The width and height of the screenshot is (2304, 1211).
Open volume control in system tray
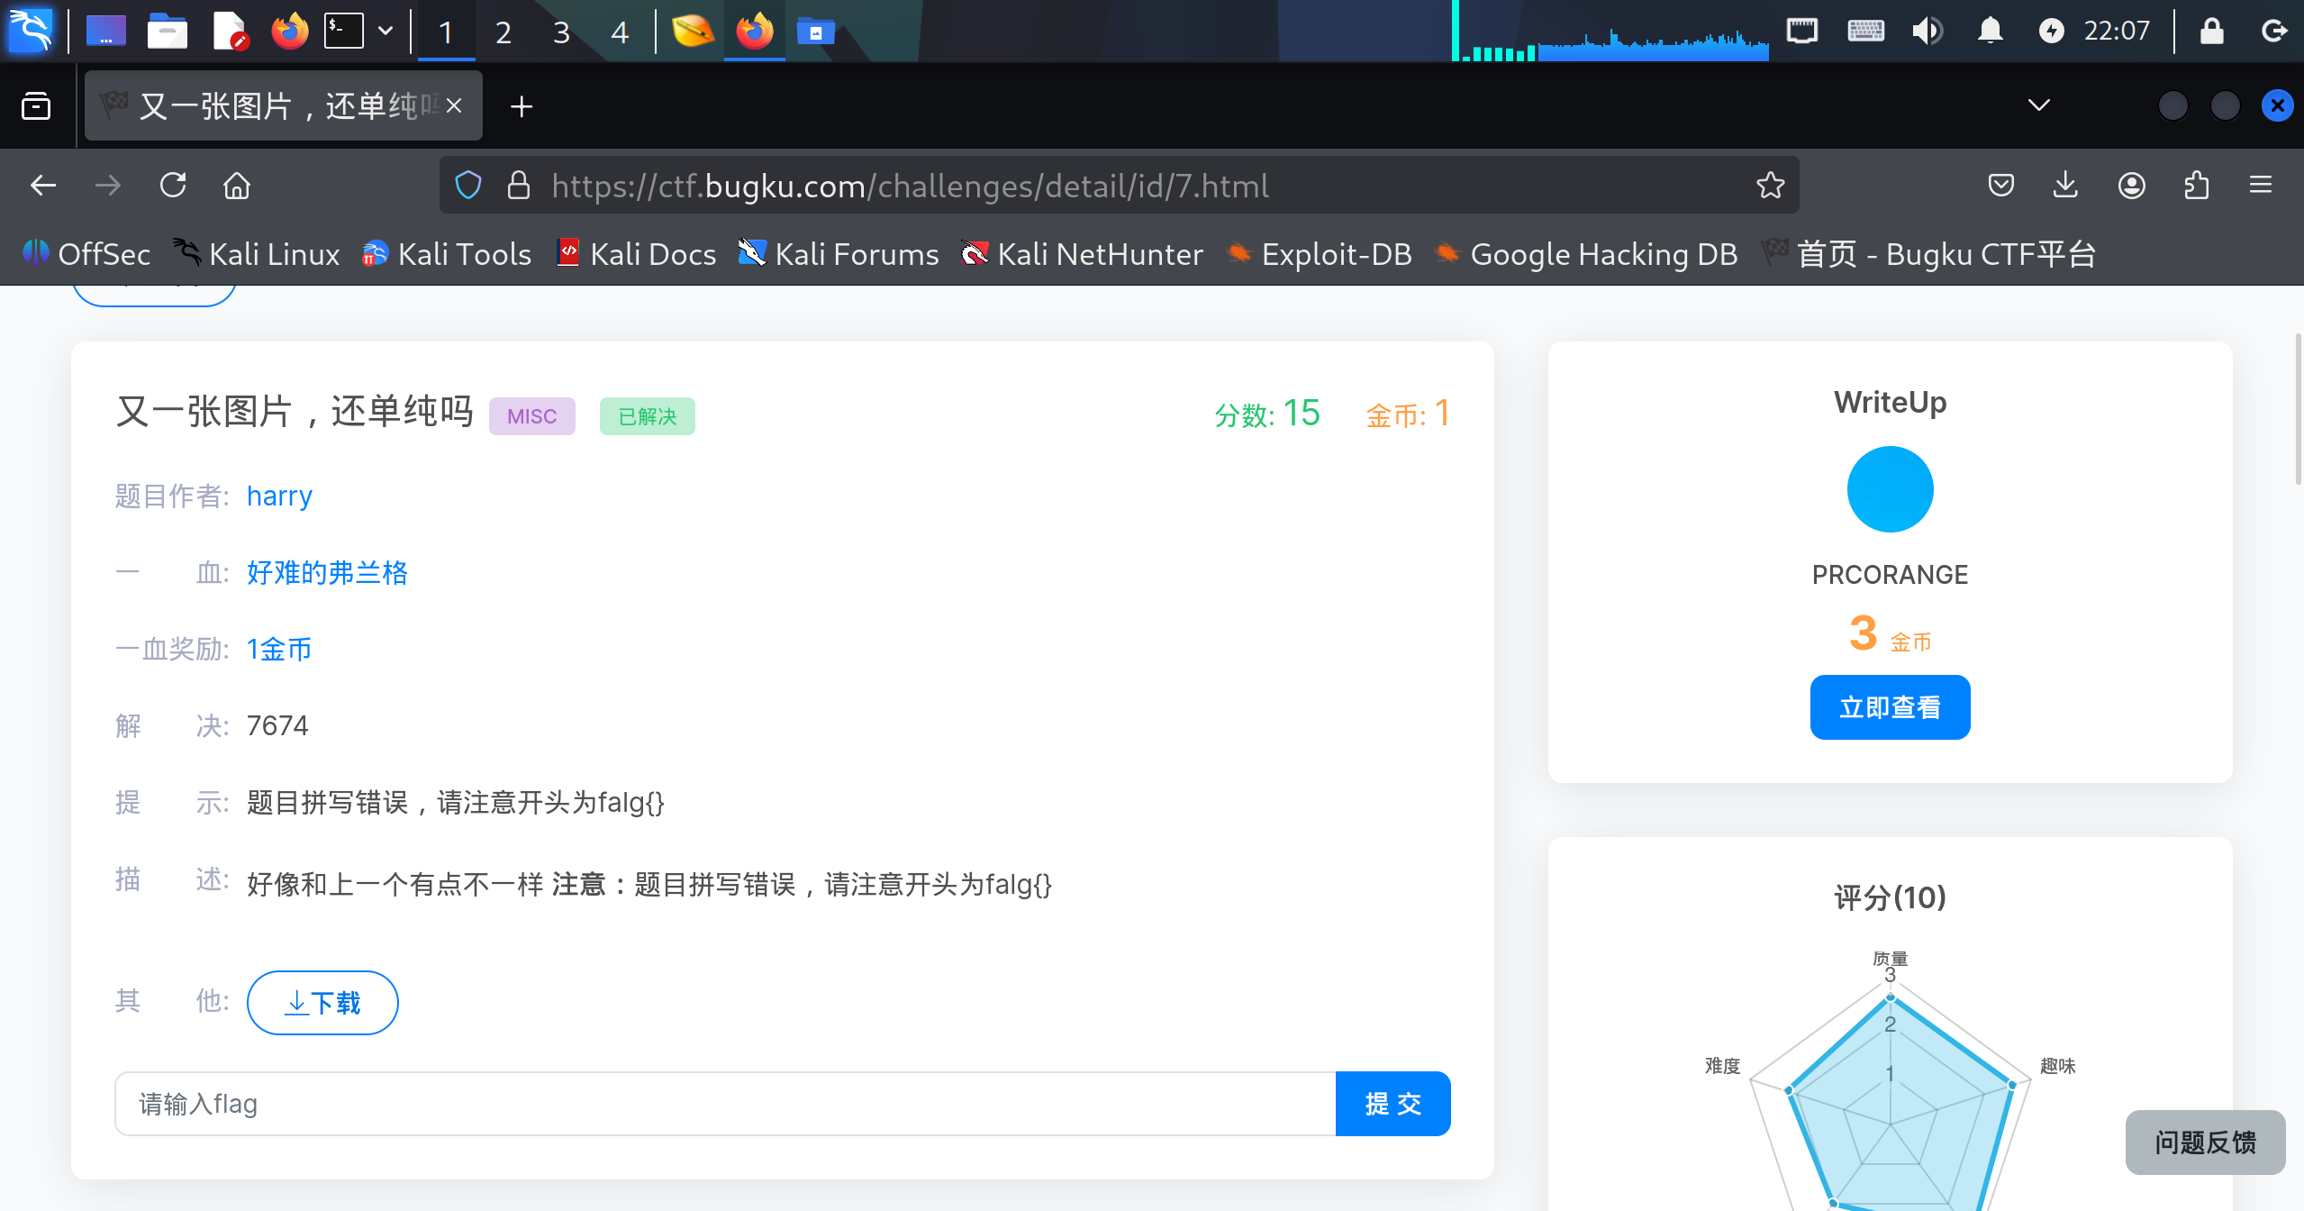1927,32
